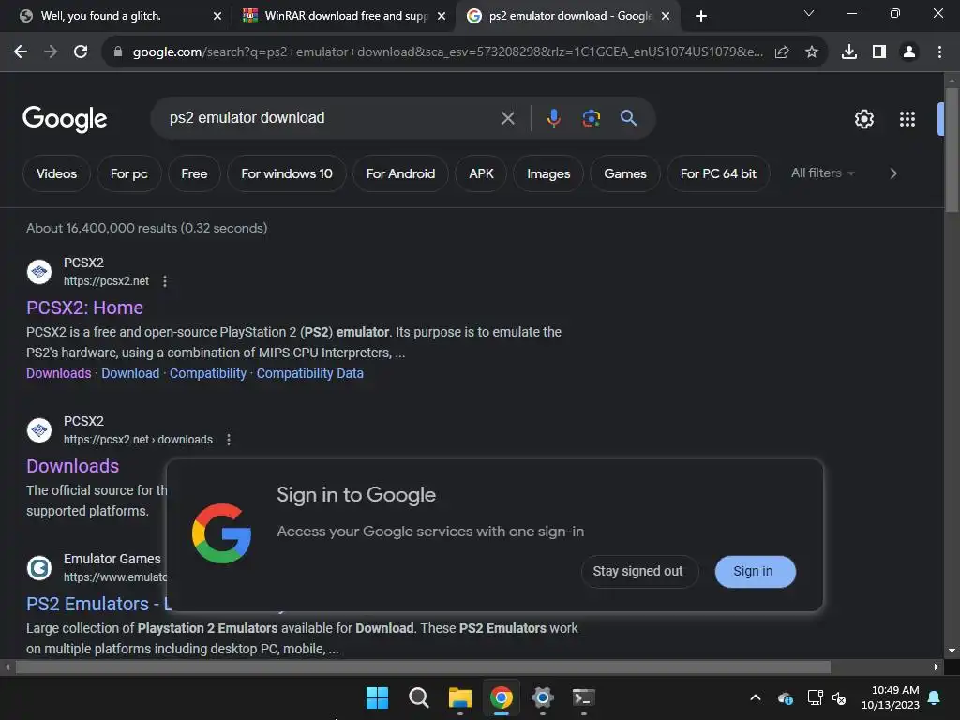Open more options for pcsx2.net result
960x720 pixels.
coord(165,281)
